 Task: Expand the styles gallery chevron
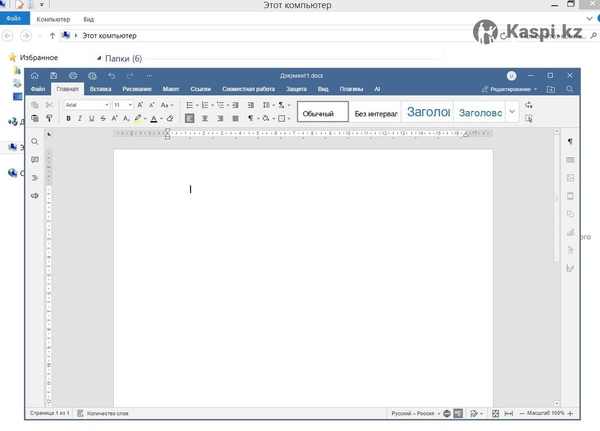point(511,112)
